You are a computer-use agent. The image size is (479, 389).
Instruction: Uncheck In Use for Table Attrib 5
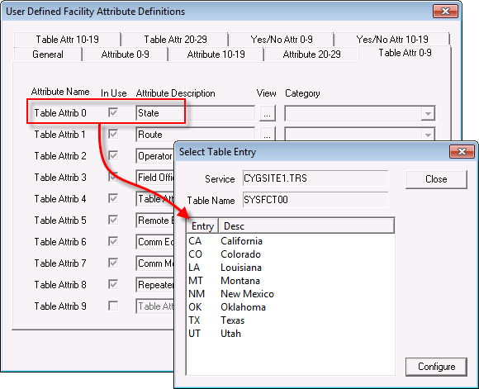[x=113, y=220]
